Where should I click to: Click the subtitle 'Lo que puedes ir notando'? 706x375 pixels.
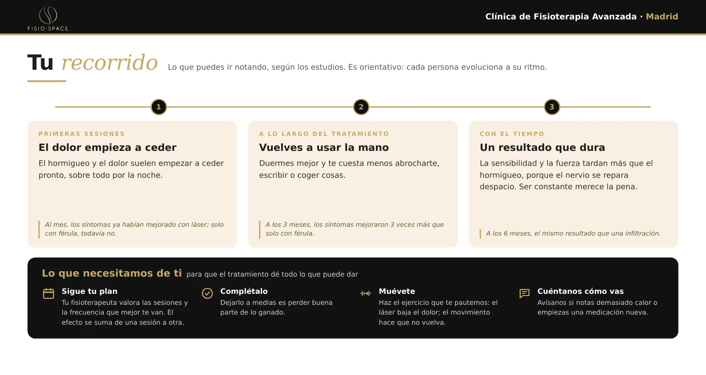pos(357,67)
